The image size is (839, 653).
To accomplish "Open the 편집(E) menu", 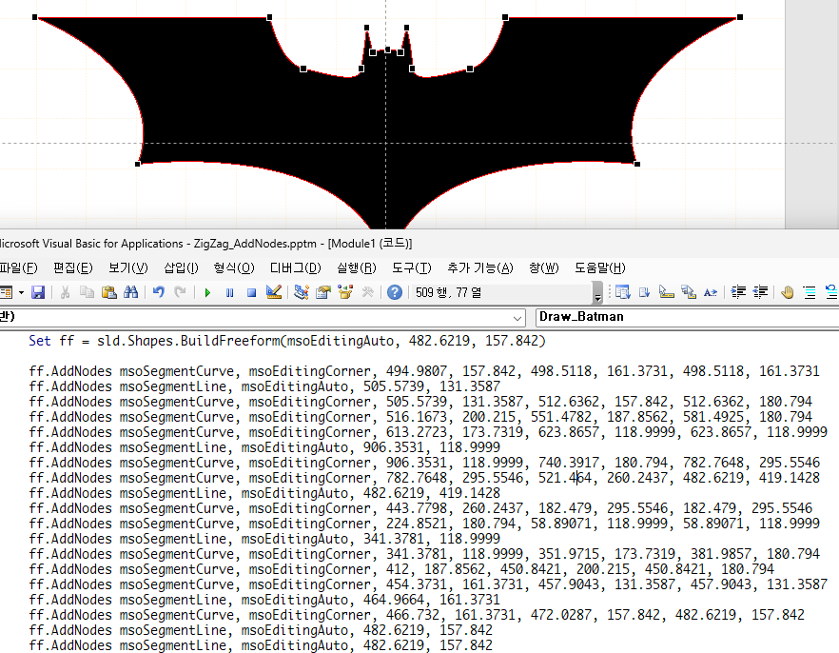I will (x=72, y=267).
